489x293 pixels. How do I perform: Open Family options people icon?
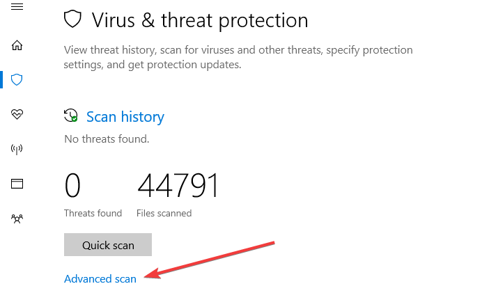(x=17, y=219)
